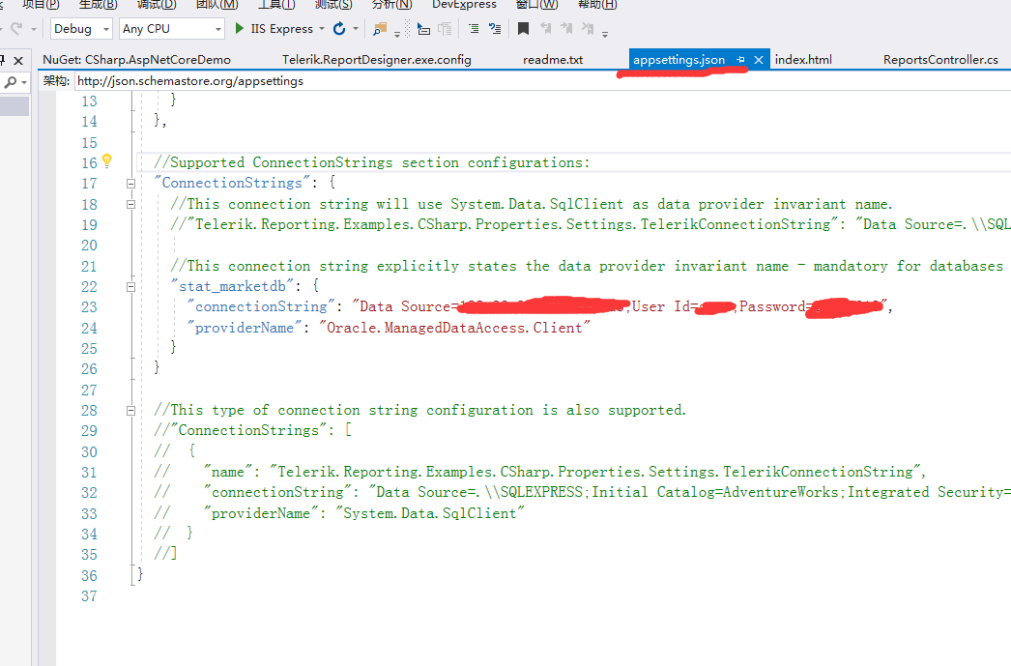Go to the previous bookmark
Image resolution: width=1011 pixels, height=666 pixels.
point(545,28)
